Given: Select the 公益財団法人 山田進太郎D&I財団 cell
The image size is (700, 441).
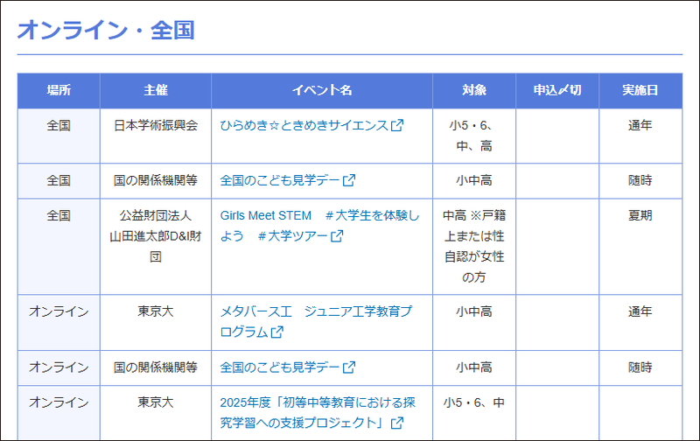Looking at the screenshot, I should coord(156,247).
